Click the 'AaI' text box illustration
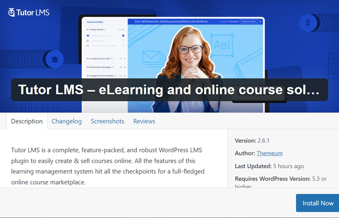 (x=223, y=45)
